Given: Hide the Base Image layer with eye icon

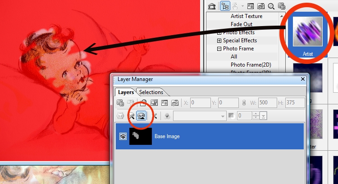Looking at the screenshot, I should pyautogui.click(x=123, y=136).
